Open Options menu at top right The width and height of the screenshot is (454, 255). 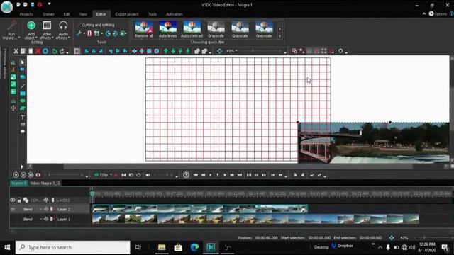click(x=438, y=13)
